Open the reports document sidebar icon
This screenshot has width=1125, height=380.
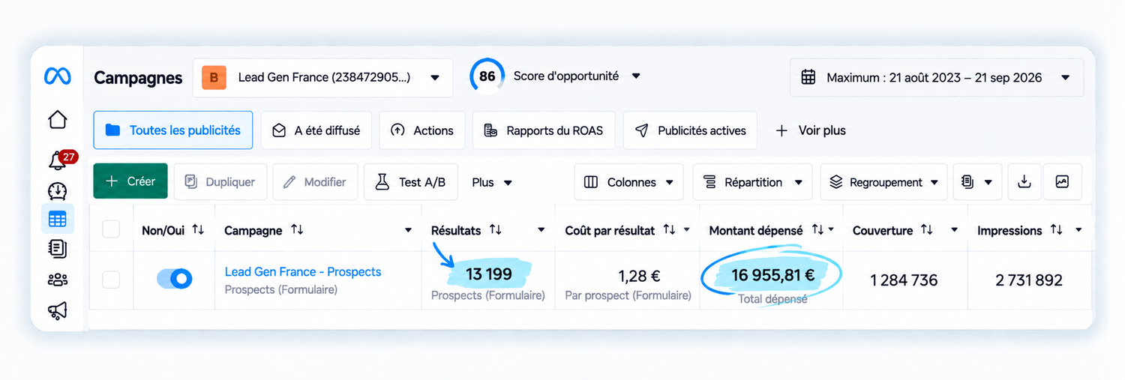coord(57,249)
